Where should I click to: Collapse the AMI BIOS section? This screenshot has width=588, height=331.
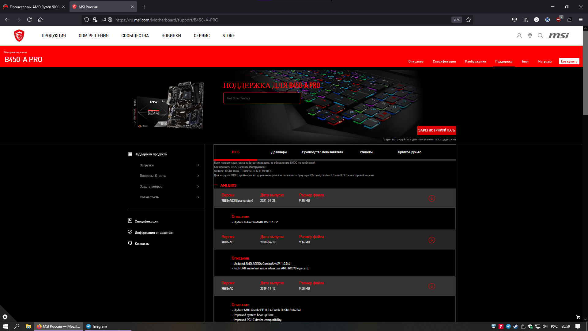click(x=216, y=185)
